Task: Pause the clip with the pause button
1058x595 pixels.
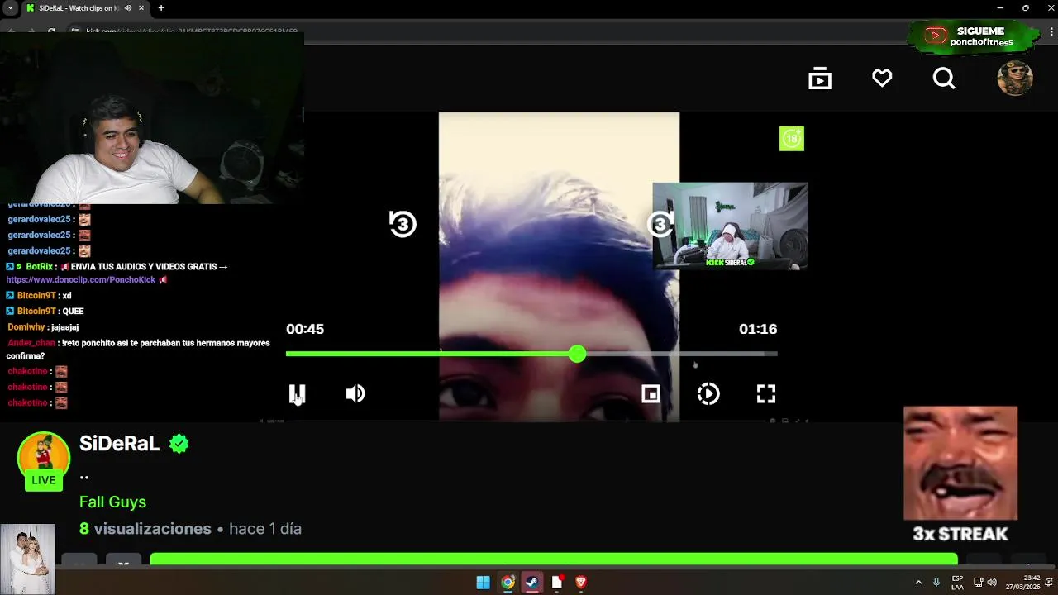Action: [297, 394]
